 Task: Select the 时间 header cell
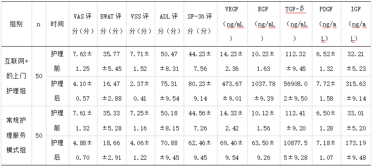point(57,24)
